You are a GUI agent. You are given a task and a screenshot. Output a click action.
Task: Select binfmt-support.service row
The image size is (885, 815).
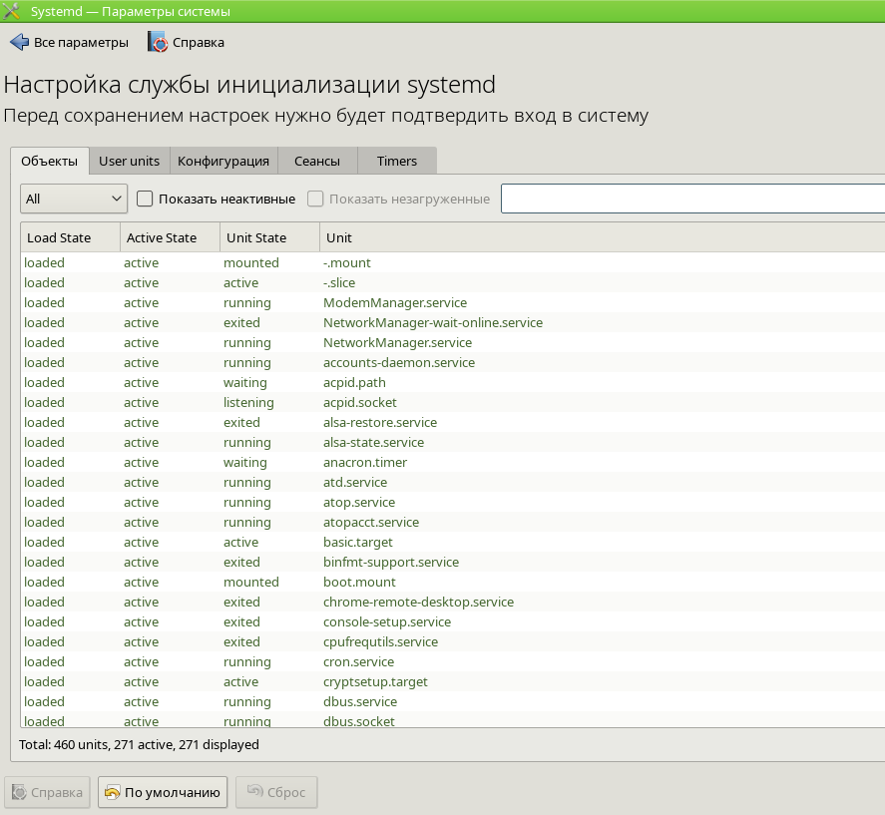click(453, 562)
